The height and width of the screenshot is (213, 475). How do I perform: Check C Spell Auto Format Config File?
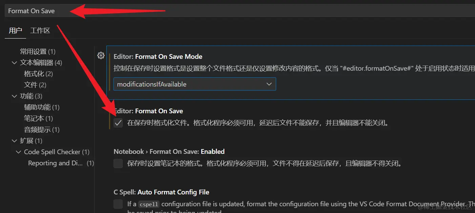coord(118,204)
